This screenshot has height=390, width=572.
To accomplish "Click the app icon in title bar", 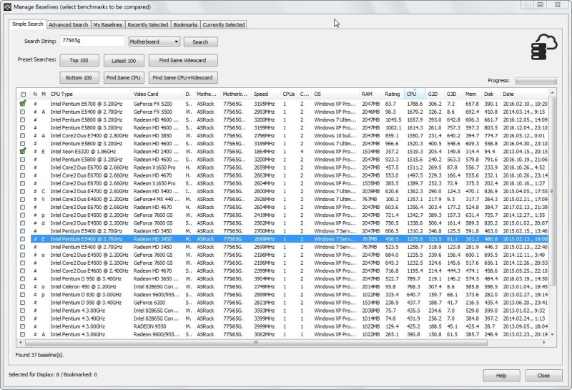I will point(7,6).
